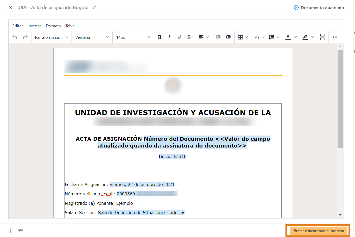Italicize the selected text
355x237 pixels.
(x=169, y=37)
